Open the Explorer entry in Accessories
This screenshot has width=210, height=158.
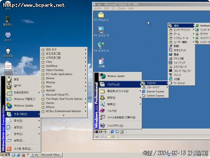click(181, 67)
